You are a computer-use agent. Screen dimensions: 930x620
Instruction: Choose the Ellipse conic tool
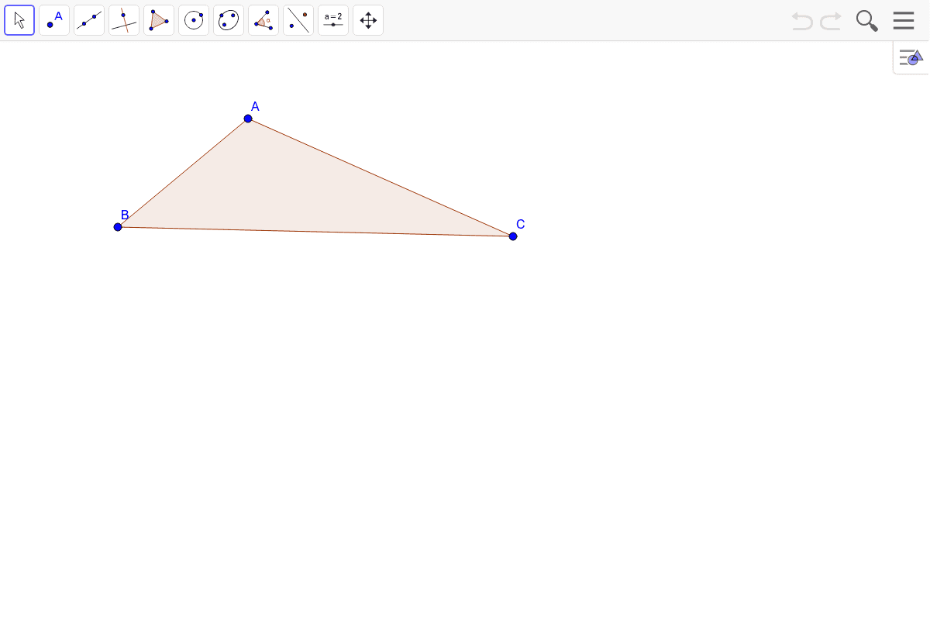[229, 20]
